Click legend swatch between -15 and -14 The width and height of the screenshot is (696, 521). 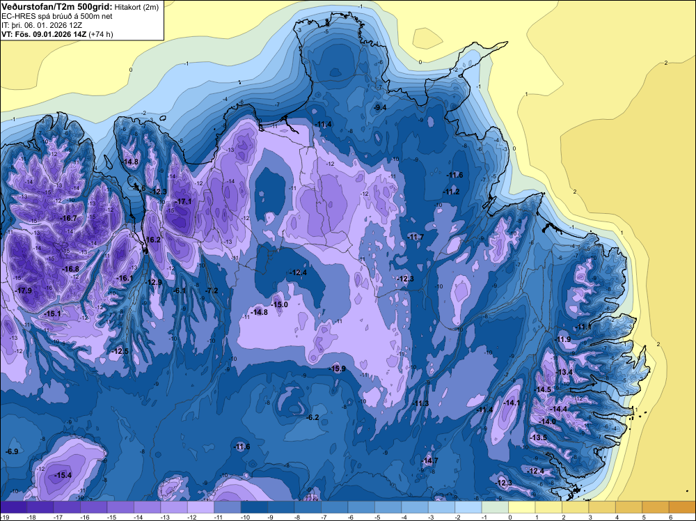point(120,507)
